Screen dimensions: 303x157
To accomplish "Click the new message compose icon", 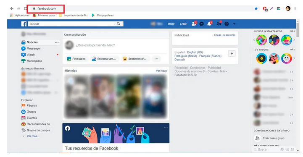I will [x=287, y=149].
